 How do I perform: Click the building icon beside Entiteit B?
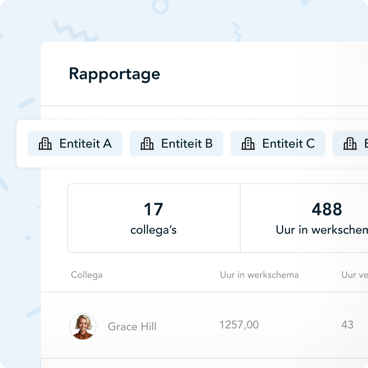pos(147,144)
